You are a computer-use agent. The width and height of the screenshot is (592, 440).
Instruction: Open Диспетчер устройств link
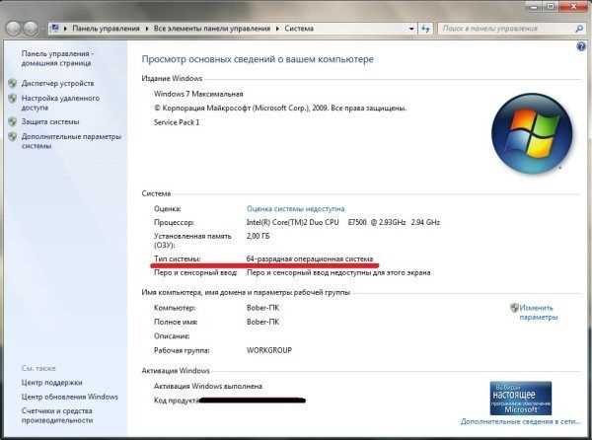coord(58,83)
